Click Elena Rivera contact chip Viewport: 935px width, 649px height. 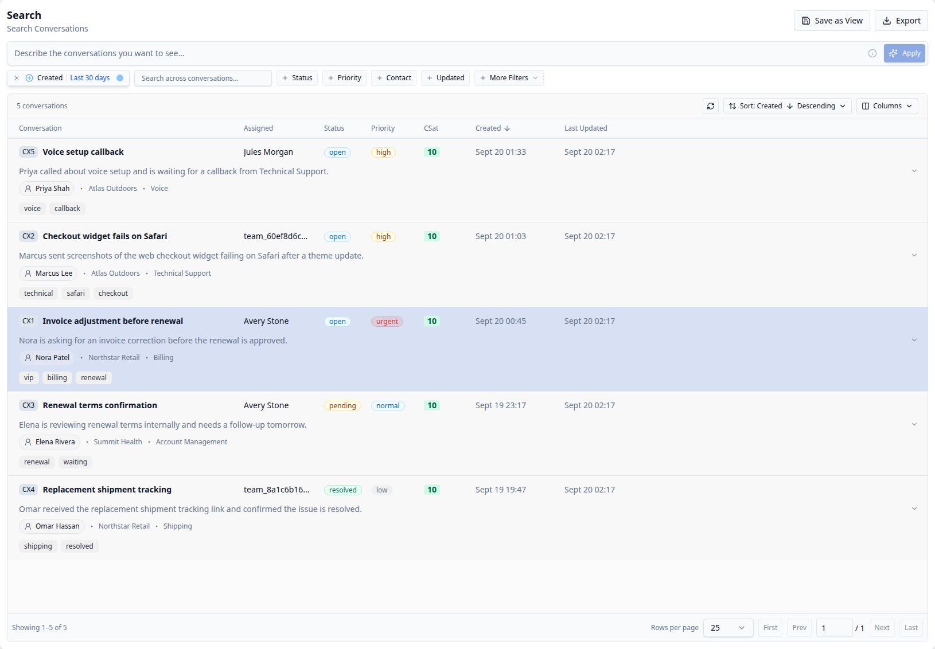coord(50,442)
